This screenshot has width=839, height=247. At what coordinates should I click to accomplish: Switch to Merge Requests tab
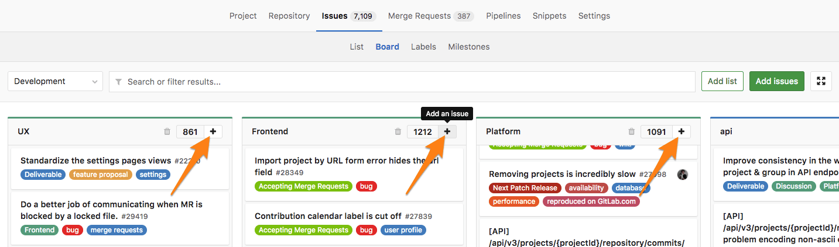430,16
